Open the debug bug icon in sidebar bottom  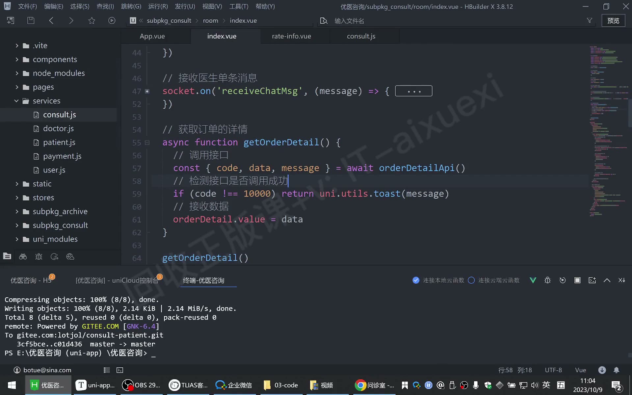39,256
